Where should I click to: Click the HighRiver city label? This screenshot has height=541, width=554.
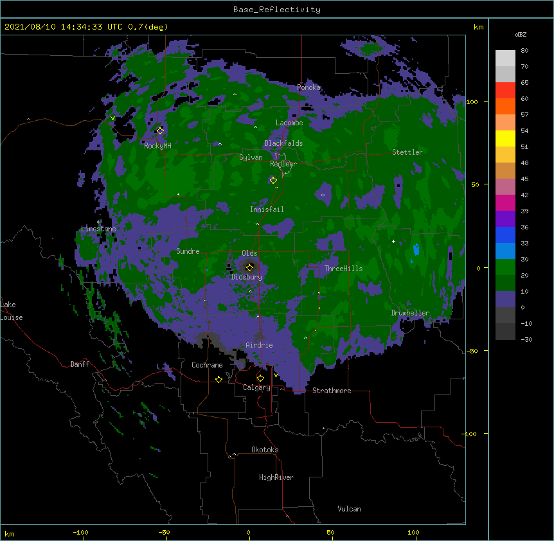coord(276,477)
